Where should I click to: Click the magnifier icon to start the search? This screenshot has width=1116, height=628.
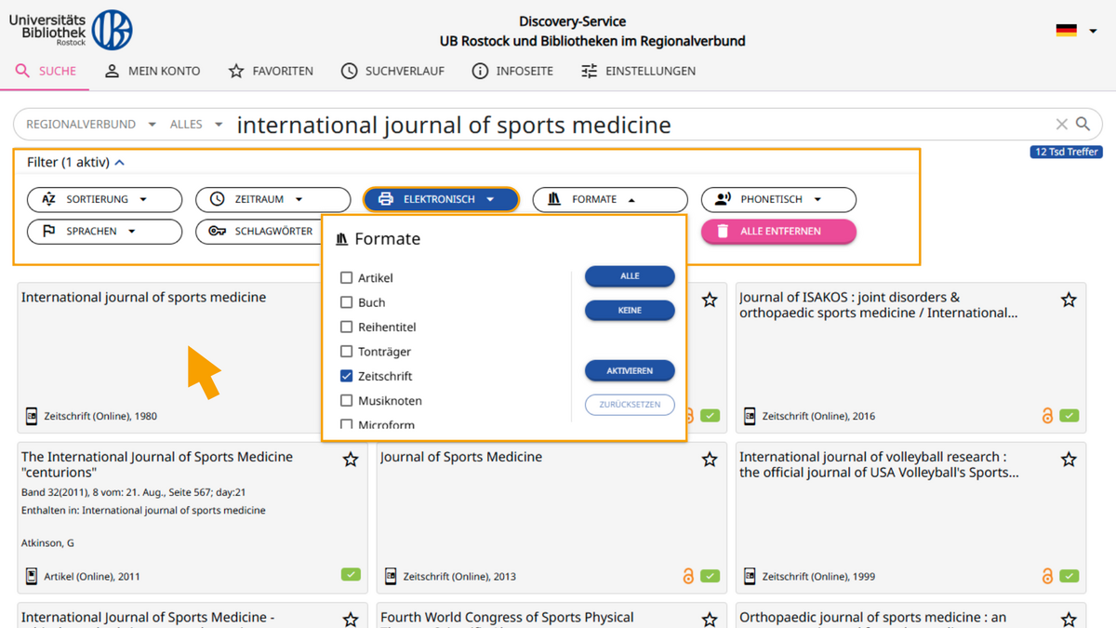1083,124
